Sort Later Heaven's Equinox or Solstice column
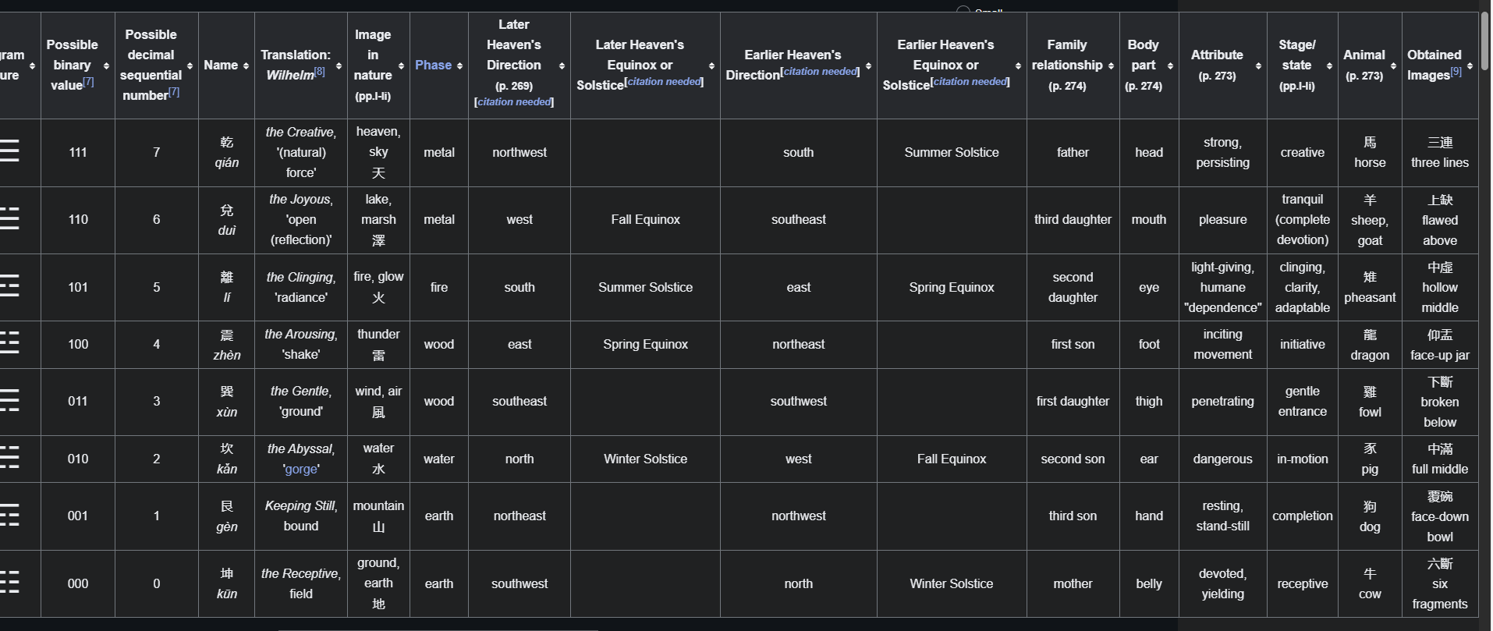Screen dimensions: 1493x631 click(x=711, y=66)
